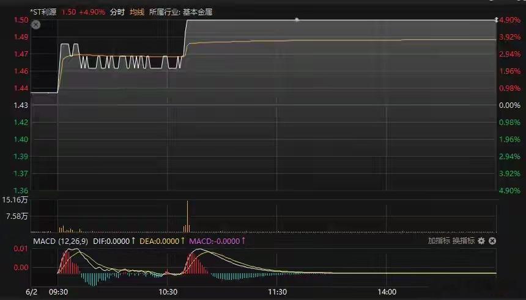Click the purple MACD:-0.0000 value
526x300 pixels.
click(215, 241)
